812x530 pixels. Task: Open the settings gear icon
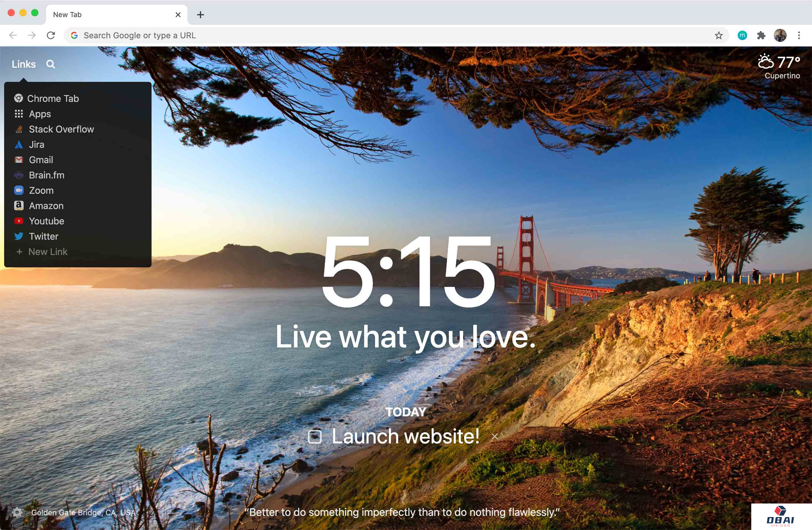(x=17, y=512)
